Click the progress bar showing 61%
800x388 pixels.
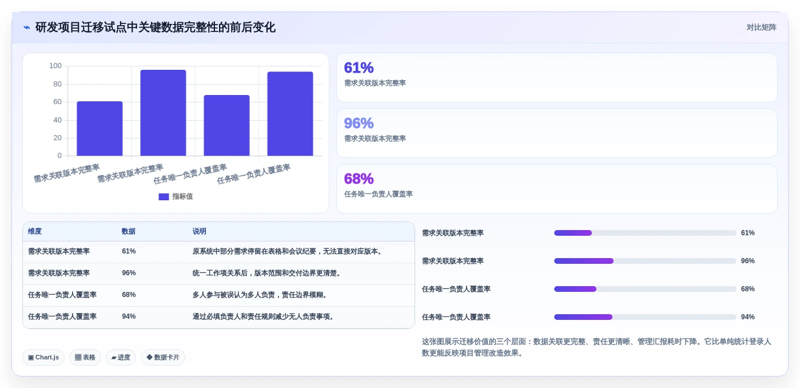point(645,233)
